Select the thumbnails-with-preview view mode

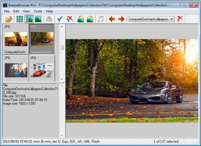pos(29,19)
